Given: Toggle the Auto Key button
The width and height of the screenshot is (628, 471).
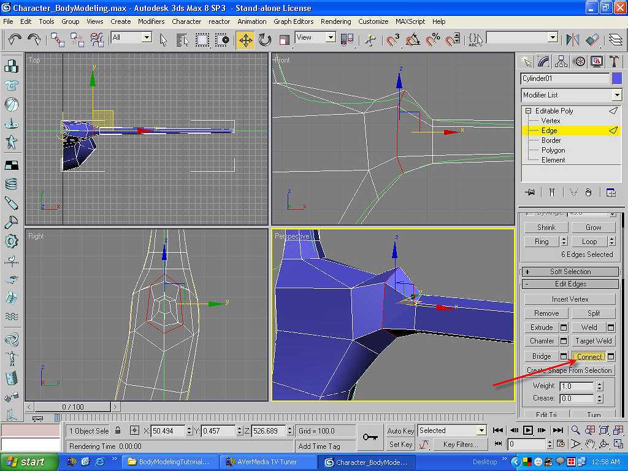Looking at the screenshot, I should click(x=400, y=431).
